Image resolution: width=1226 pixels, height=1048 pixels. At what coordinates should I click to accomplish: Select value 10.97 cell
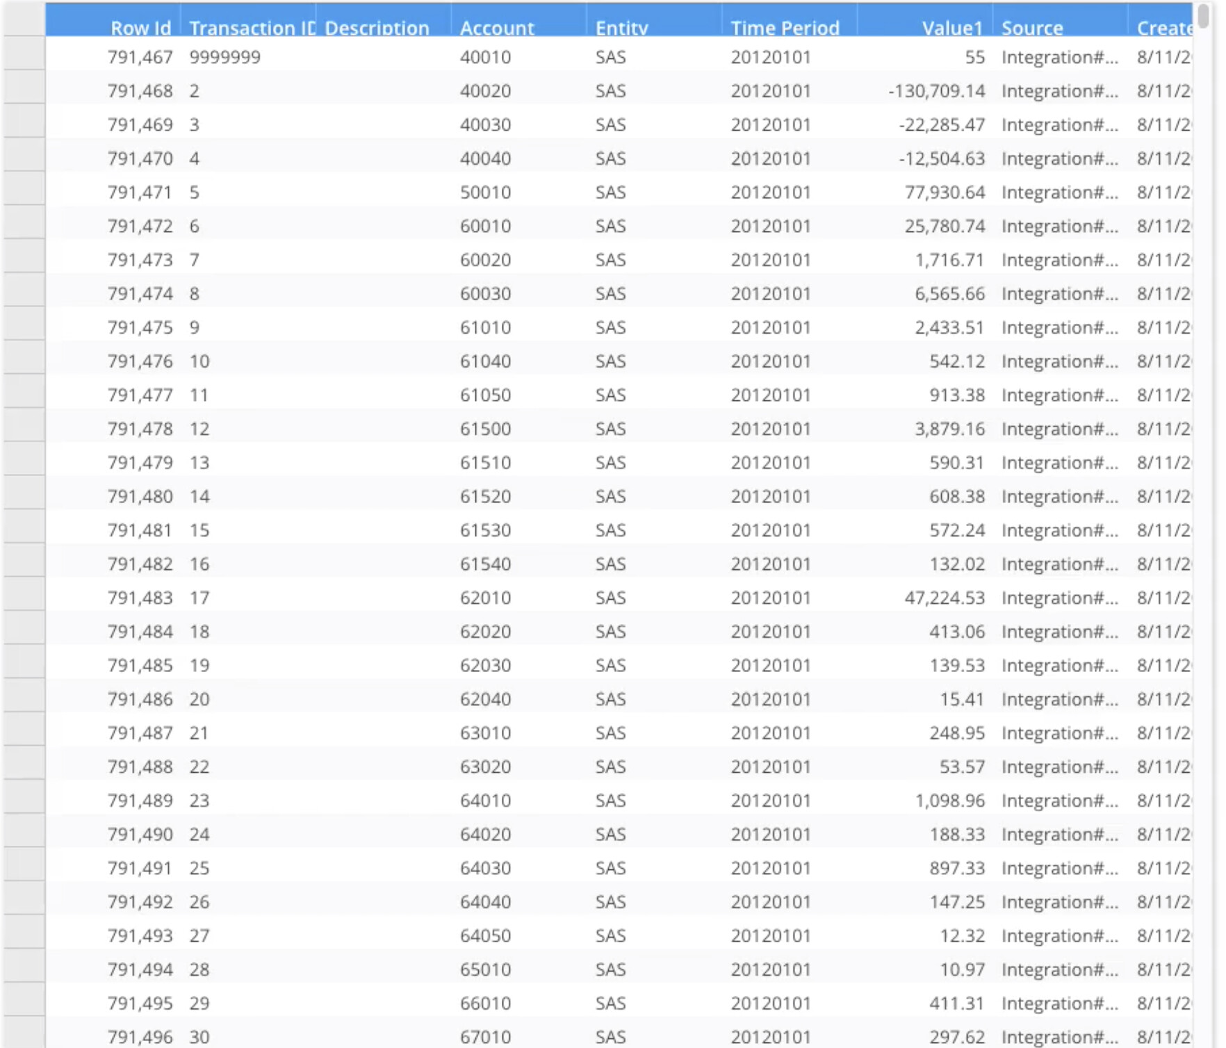[925, 969]
